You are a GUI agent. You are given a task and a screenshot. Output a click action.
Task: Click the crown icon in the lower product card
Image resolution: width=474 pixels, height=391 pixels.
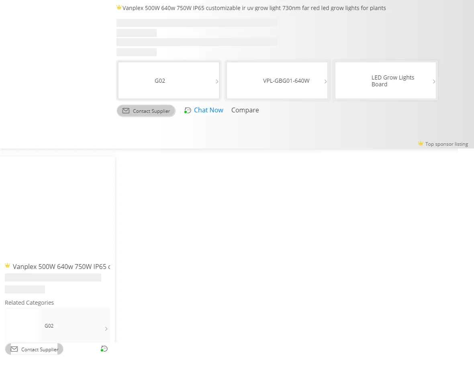(8, 265)
